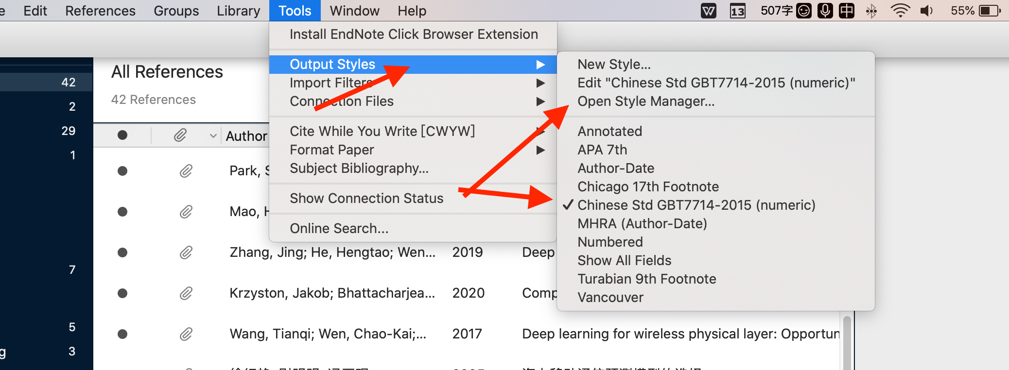
Task: Select reference title 'Deep learning for wireless physical layer'
Action: (680, 334)
